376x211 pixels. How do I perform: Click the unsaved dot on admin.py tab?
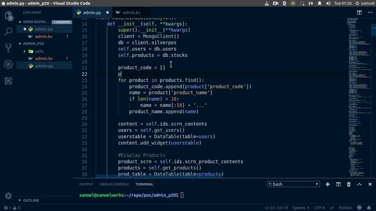click(x=108, y=12)
